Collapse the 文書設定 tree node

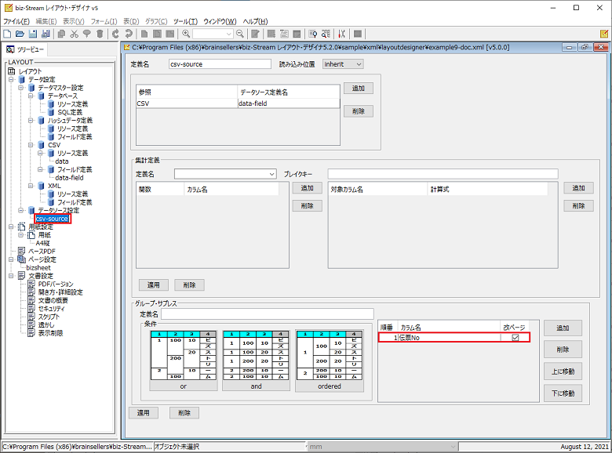pos(12,276)
